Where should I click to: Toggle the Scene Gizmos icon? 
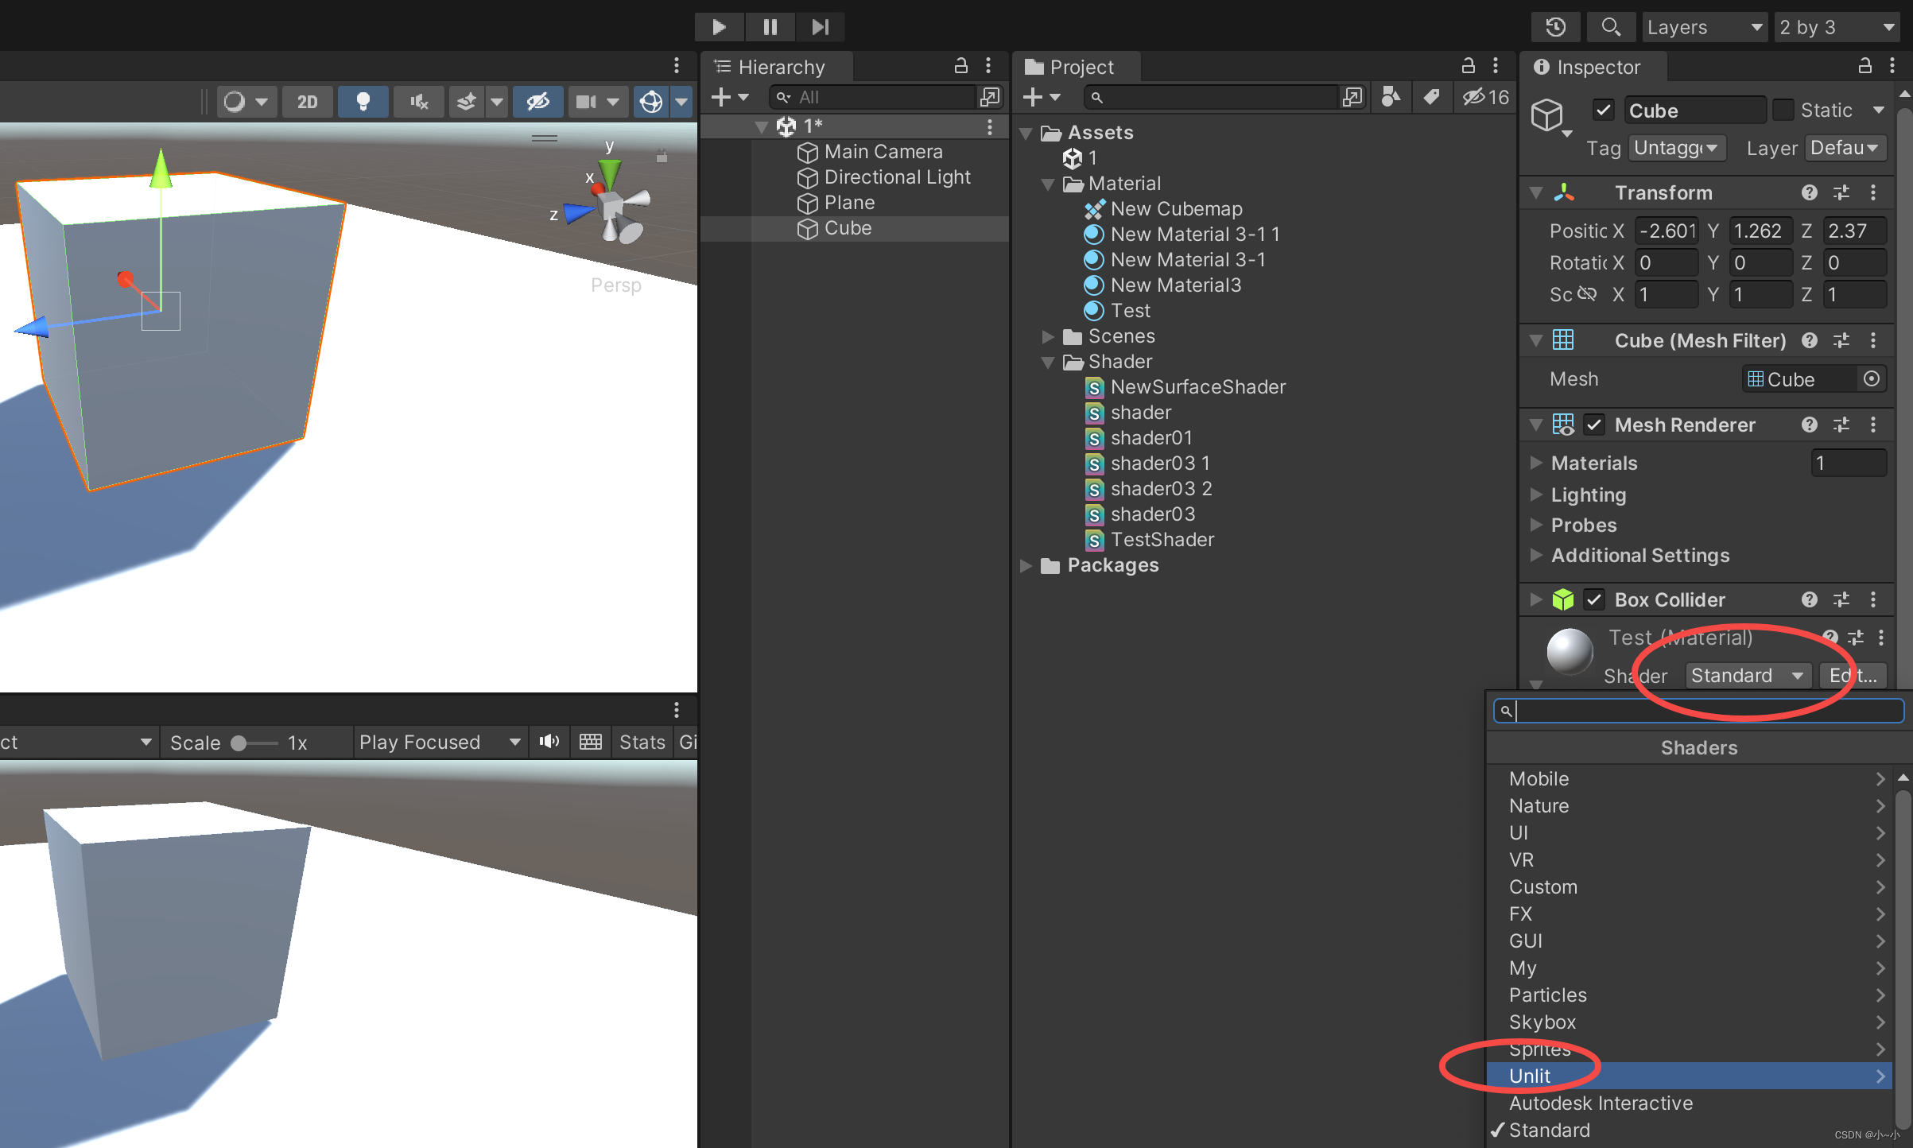tap(651, 102)
